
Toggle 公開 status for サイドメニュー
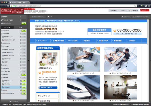pos(24,23)
